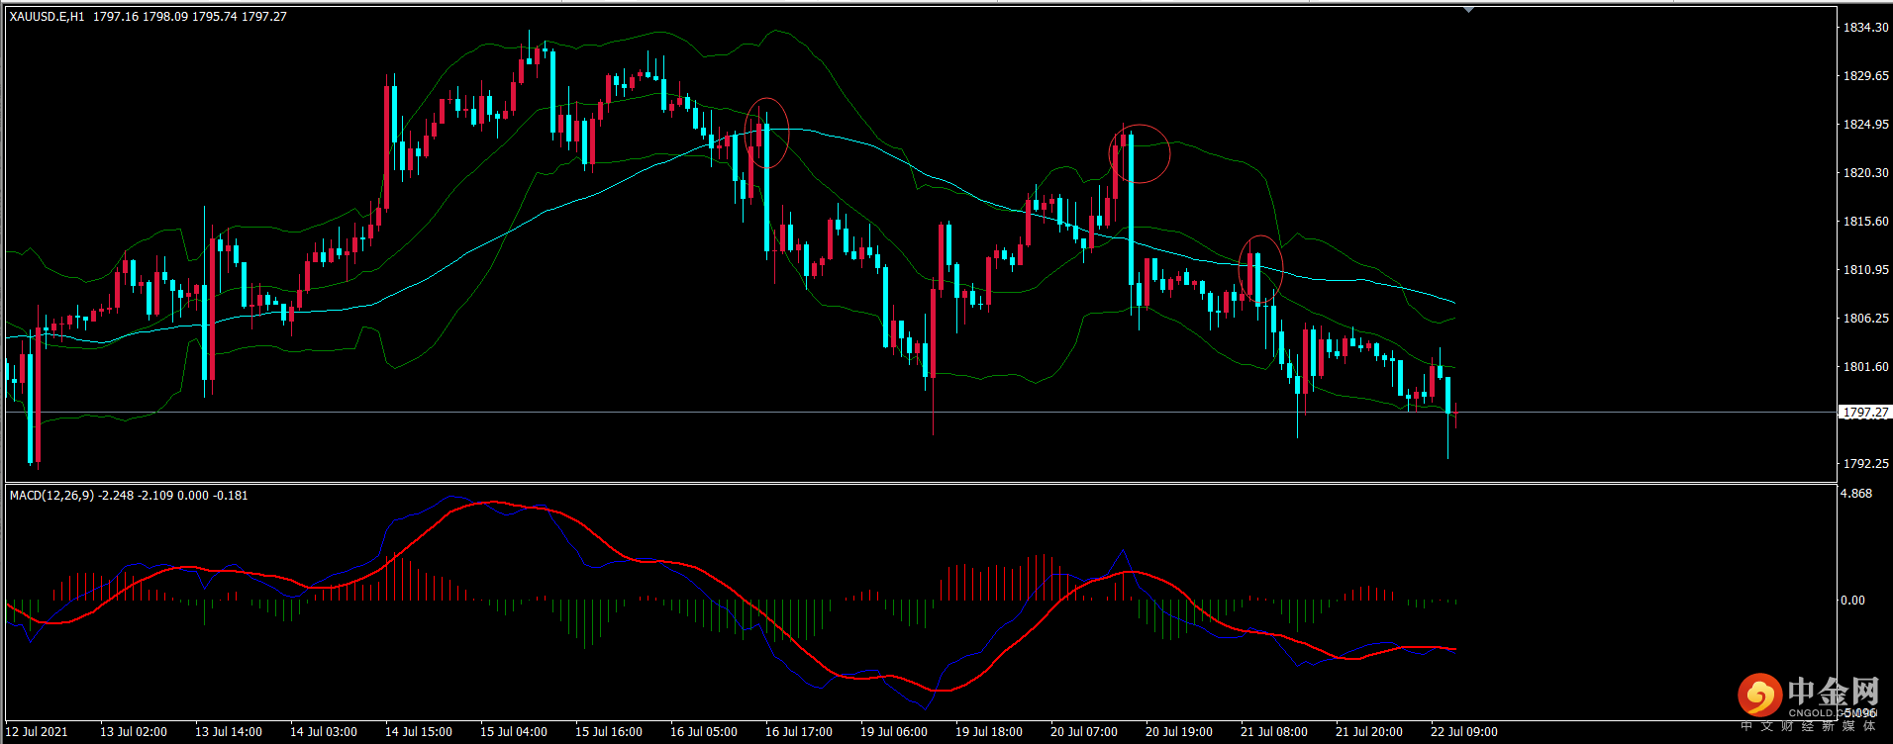The height and width of the screenshot is (744, 1893).
Task: Click the MACD(12,26,9) indicator label
Action: click(51, 495)
